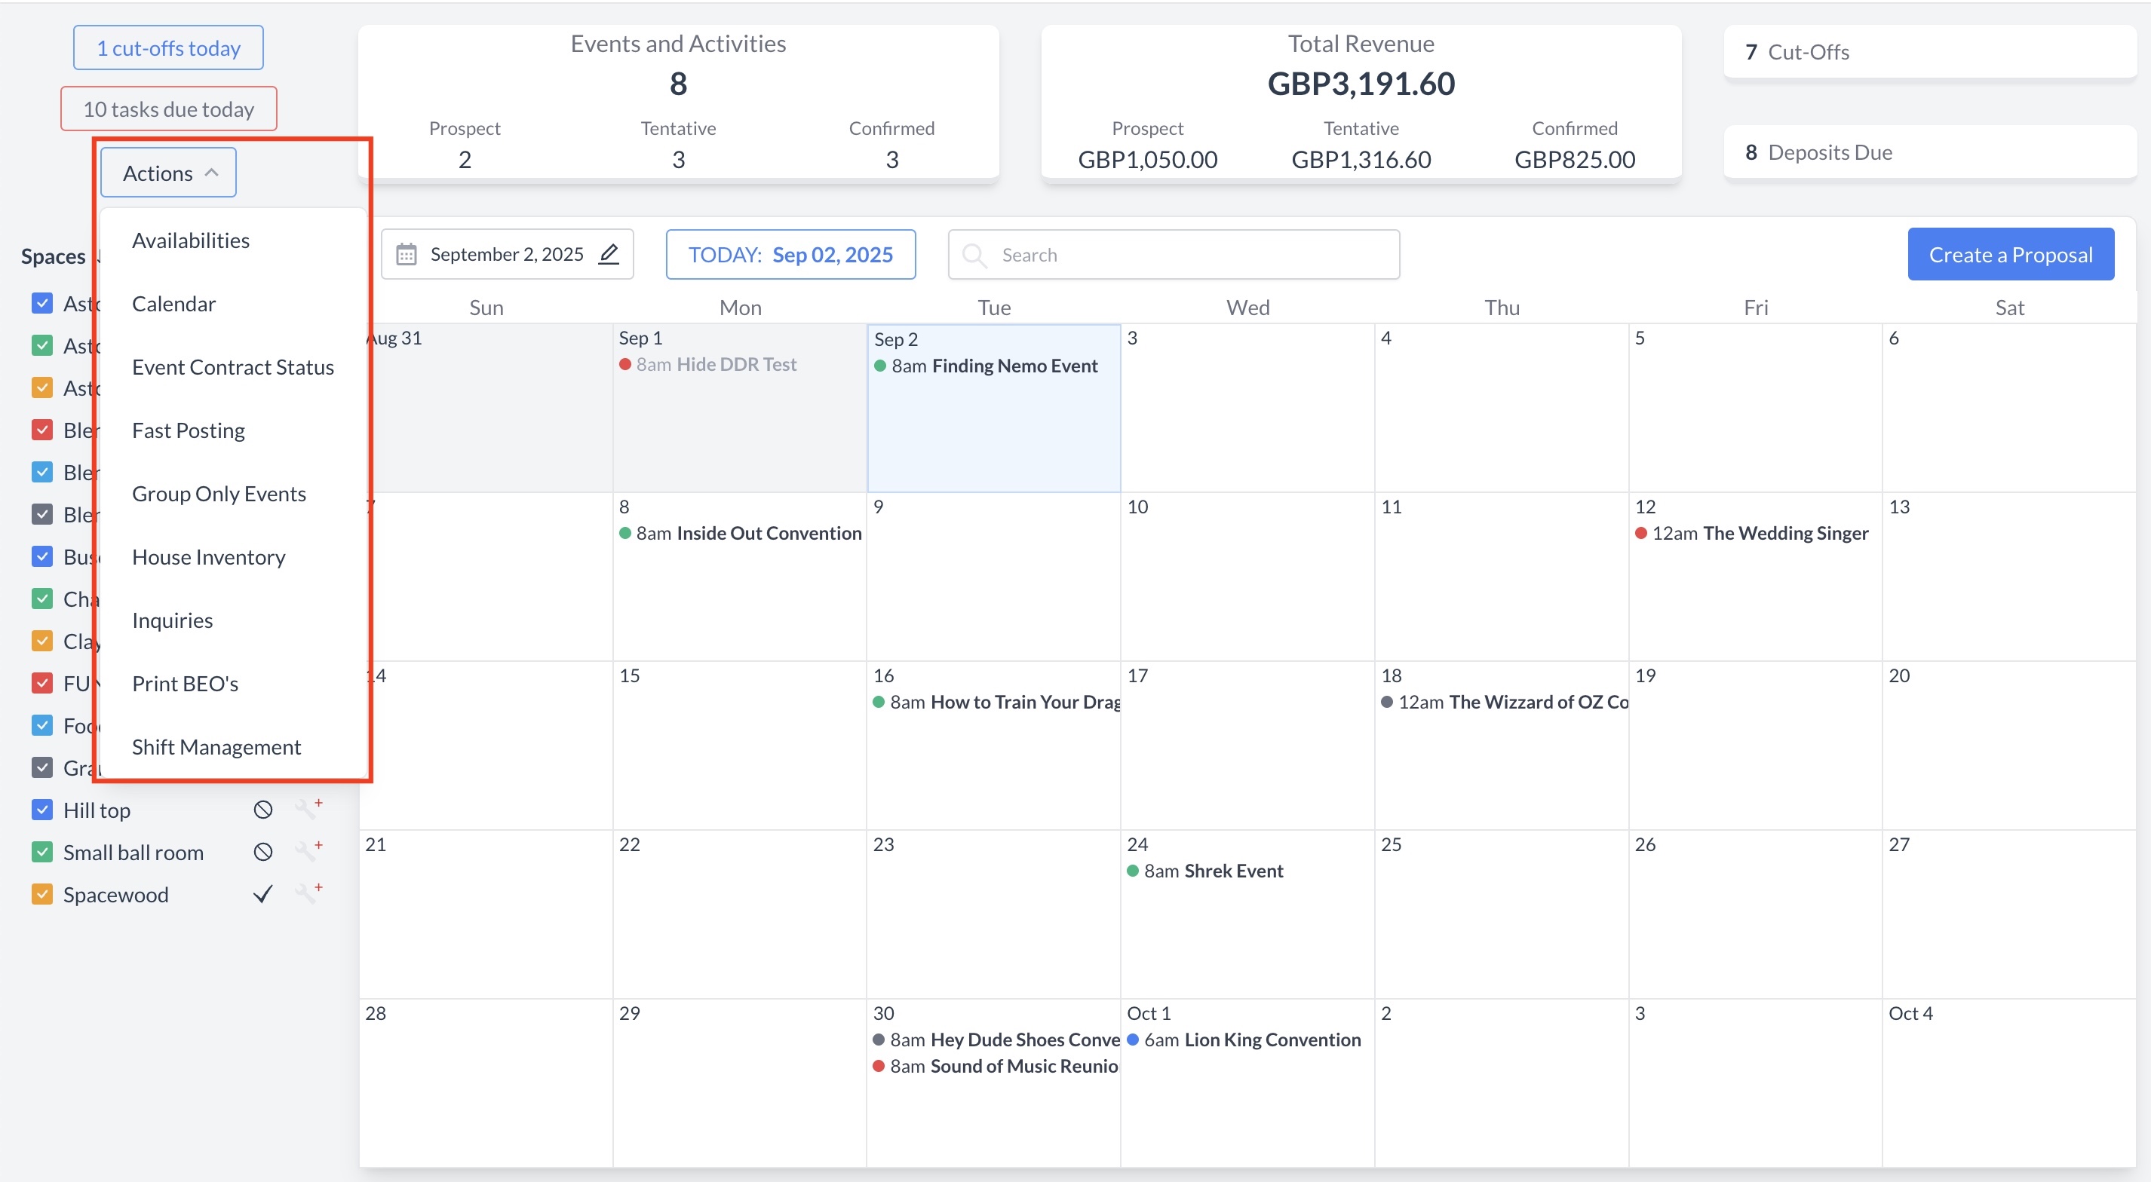The image size is (2151, 1182).
Task: Click the calendar icon in the date picker
Action: [x=406, y=254]
